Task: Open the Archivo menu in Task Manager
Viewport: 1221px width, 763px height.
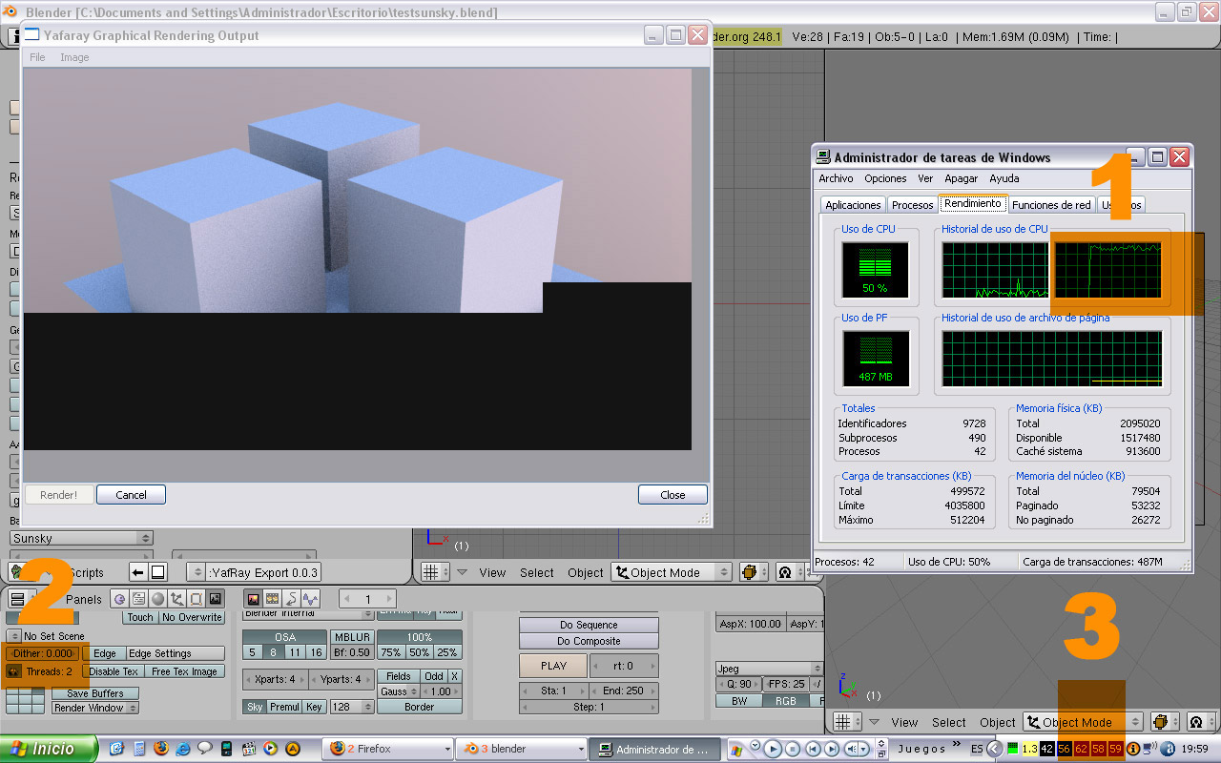Action: coord(836,178)
